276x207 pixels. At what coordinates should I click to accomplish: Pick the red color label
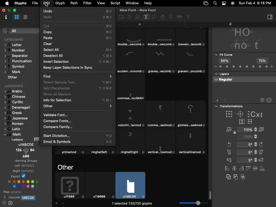(x=14, y=182)
